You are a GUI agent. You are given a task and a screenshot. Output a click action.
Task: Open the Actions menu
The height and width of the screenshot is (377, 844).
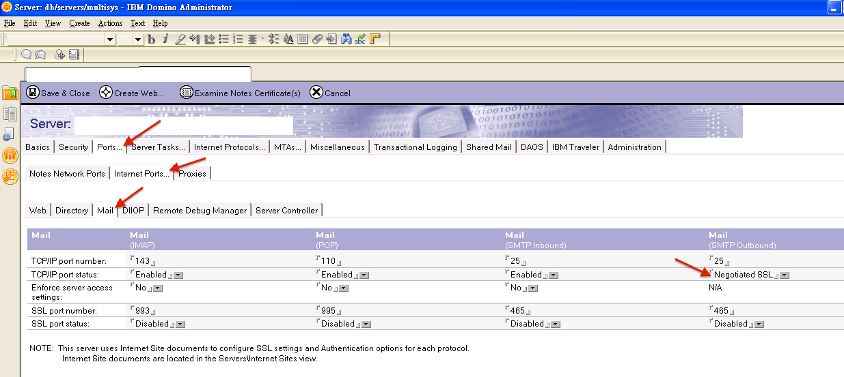(110, 23)
